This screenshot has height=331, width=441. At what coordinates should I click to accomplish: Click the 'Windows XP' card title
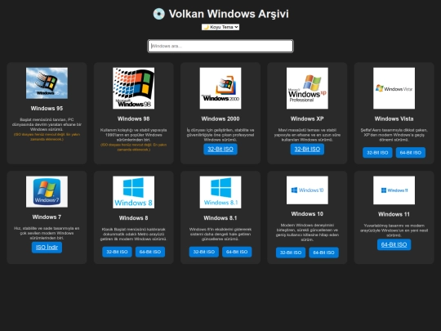(307, 119)
